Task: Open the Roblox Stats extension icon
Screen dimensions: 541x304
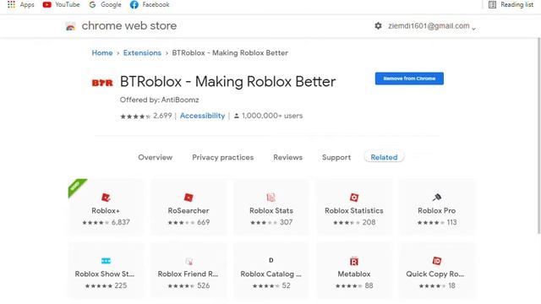Action: tap(271, 198)
